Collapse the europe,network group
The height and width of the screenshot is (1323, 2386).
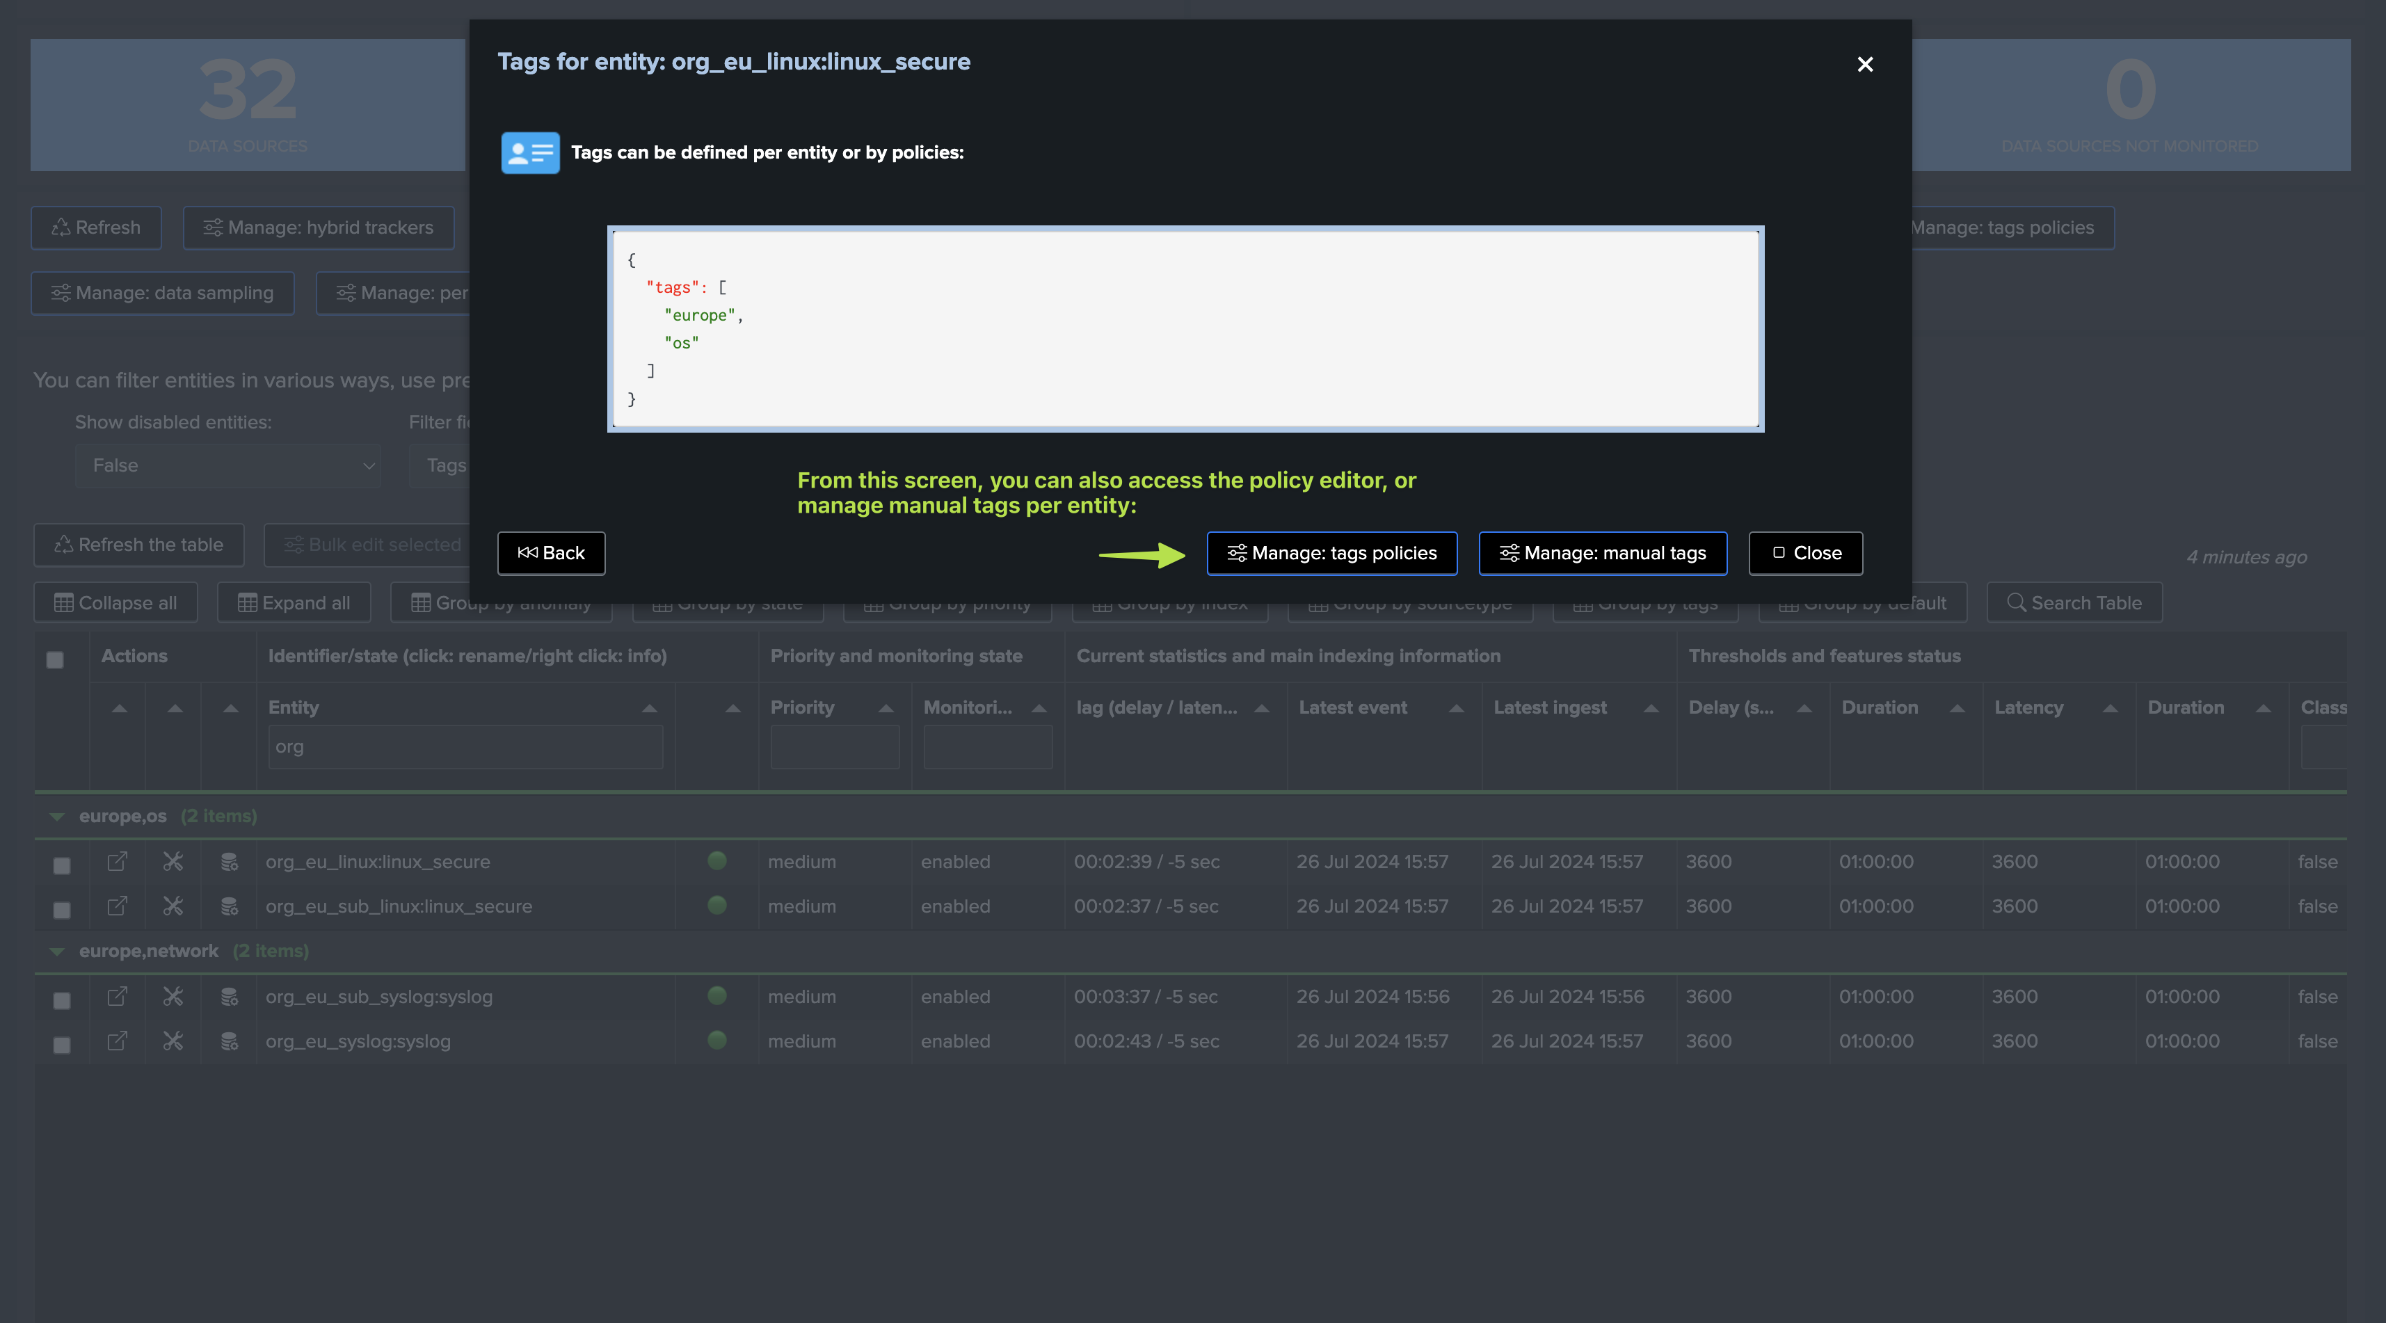[x=58, y=952]
